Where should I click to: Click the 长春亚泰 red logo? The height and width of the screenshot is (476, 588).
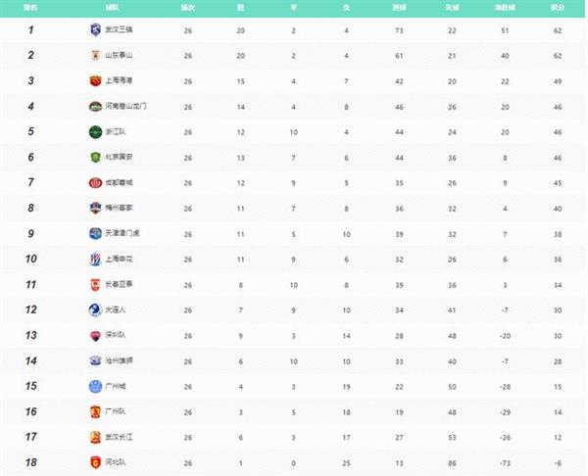click(x=96, y=285)
